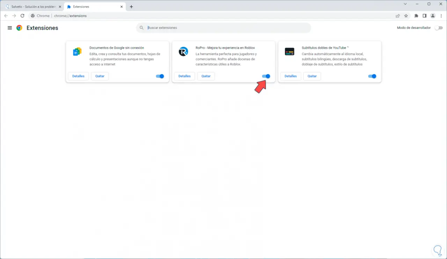The width and height of the screenshot is (447, 259).
Task: Click the Extensiones page heading
Action: pos(42,28)
